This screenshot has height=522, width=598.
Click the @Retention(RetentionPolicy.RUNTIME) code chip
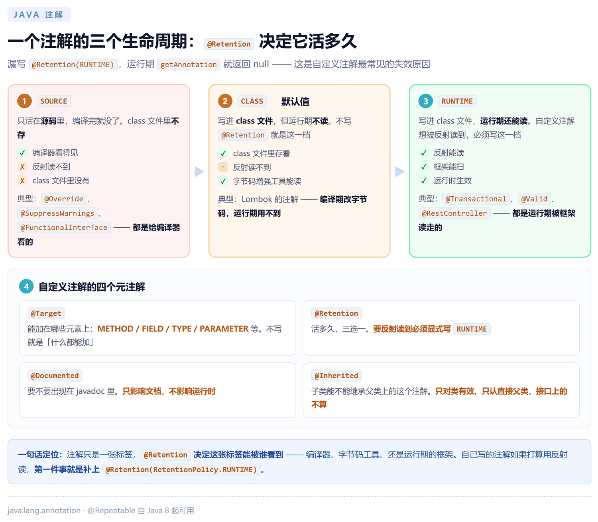[x=181, y=469]
